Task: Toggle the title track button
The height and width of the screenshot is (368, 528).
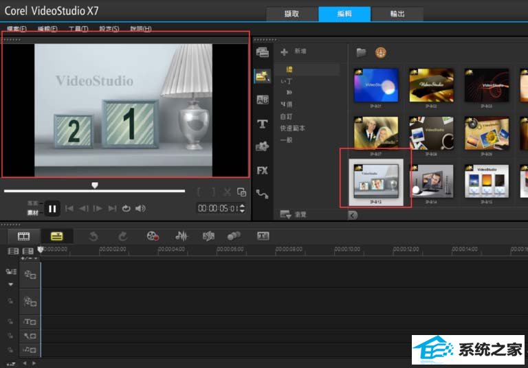Action: [30, 322]
